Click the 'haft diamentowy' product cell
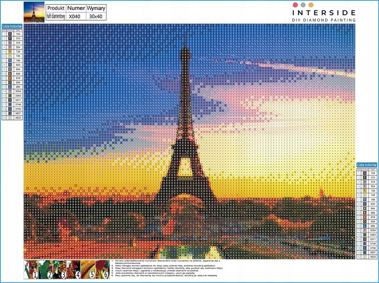This screenshot has width=379, height=283. pos(56,16)
